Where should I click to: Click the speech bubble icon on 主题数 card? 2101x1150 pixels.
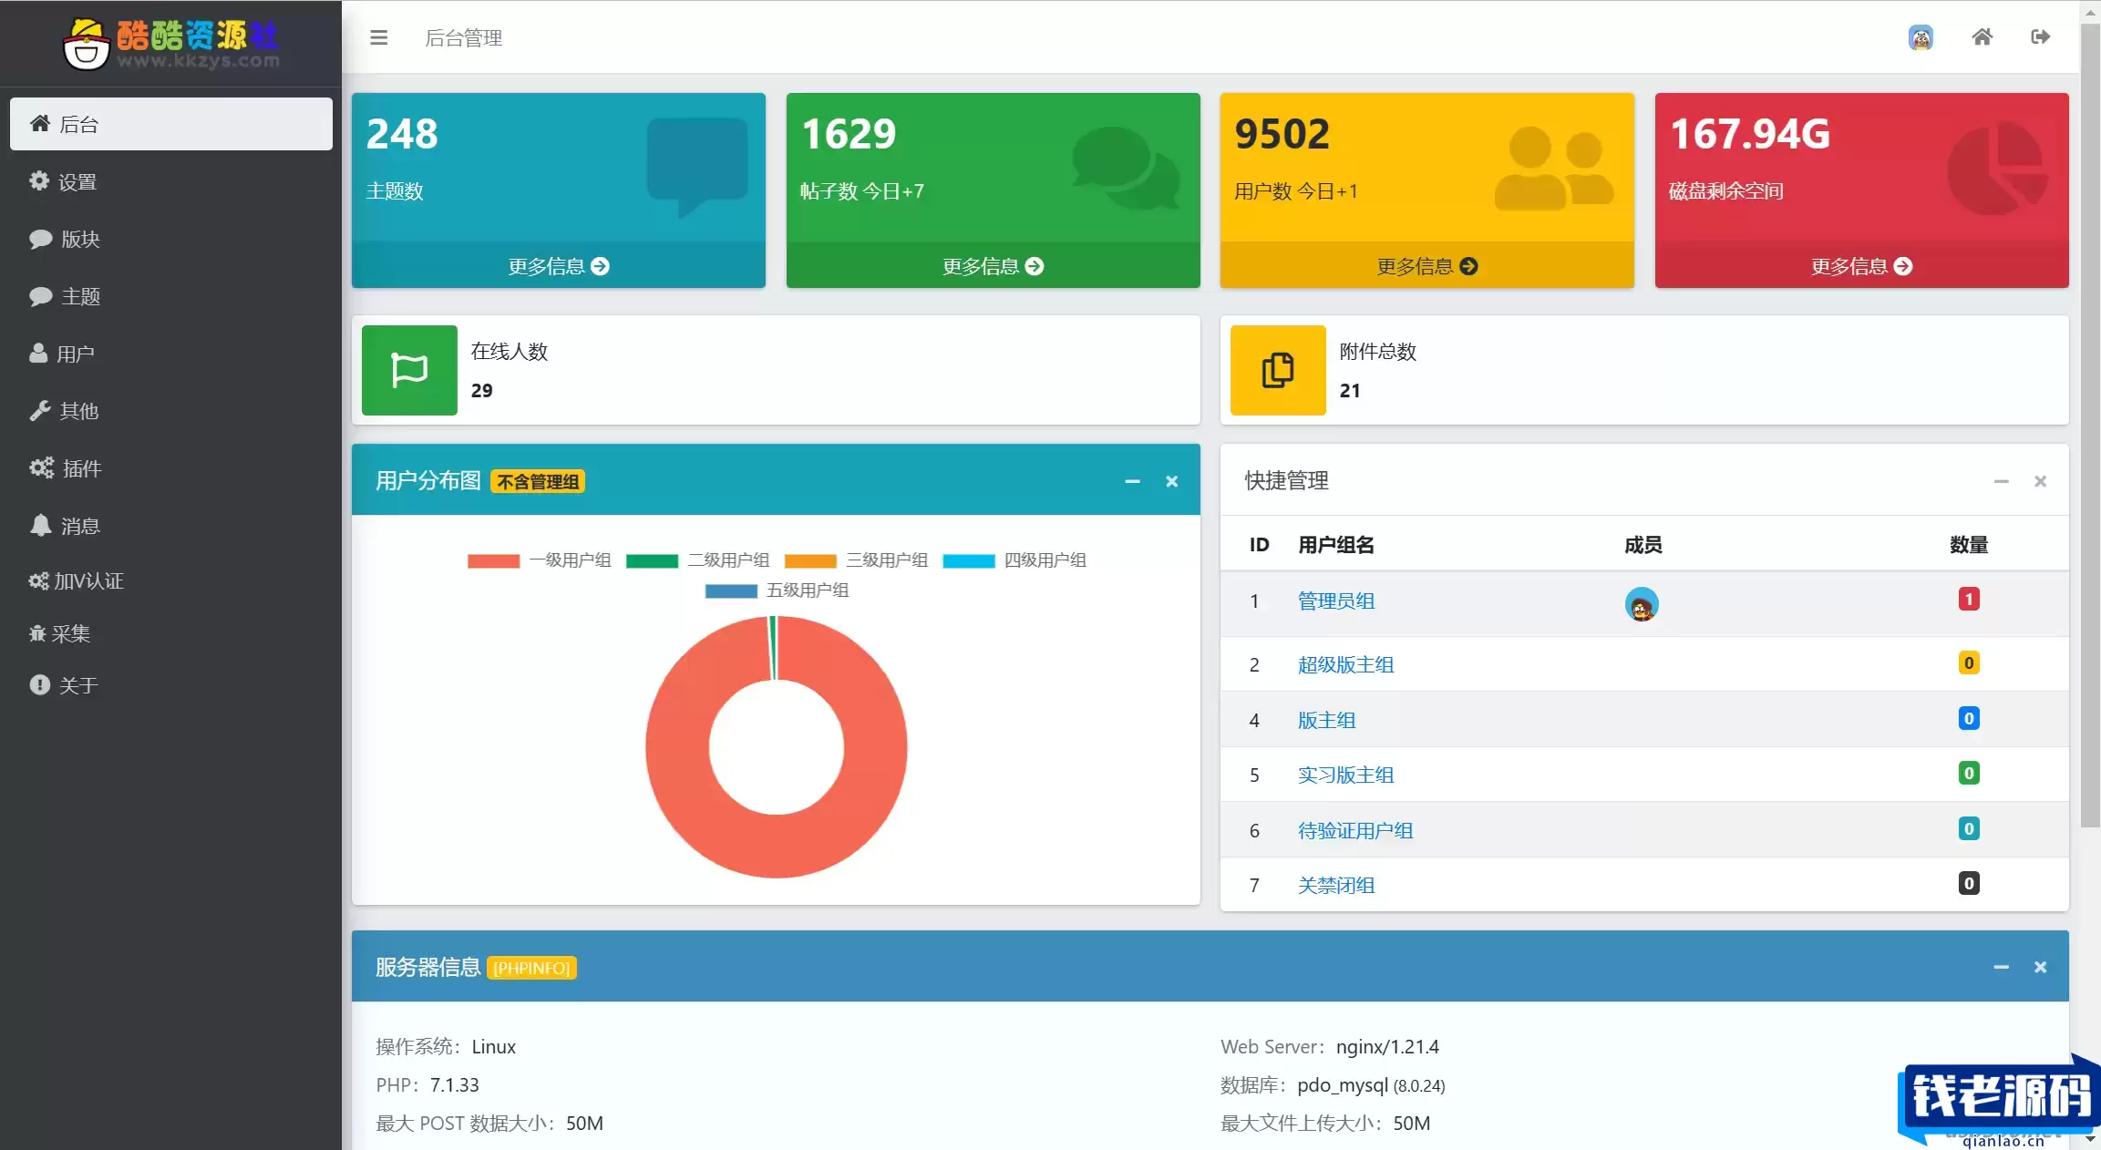pos(696,166)
